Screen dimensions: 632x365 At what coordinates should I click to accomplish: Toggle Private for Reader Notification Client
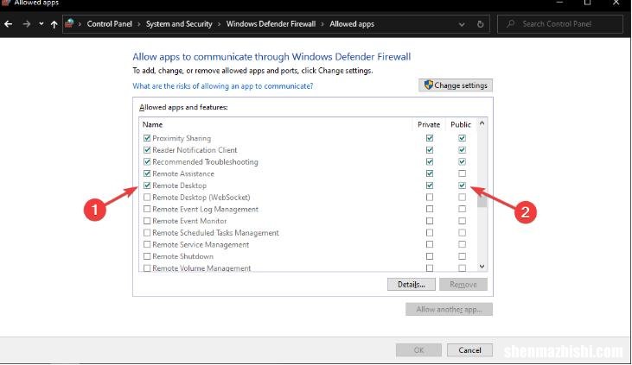tap(430, 150)
